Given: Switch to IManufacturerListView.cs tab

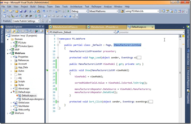Looking at the screenshot, I should [x=67, y=27].
